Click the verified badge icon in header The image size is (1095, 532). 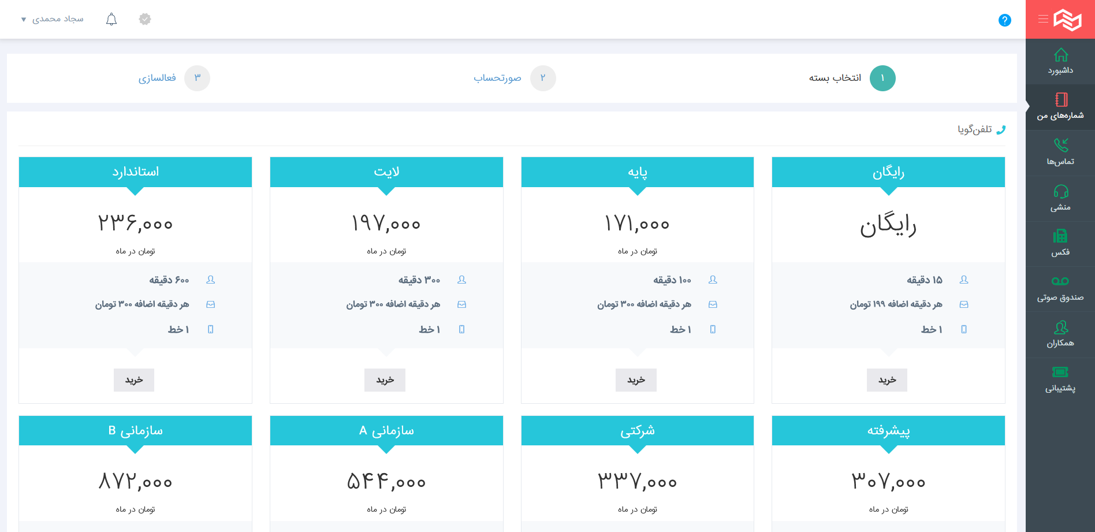145,20
